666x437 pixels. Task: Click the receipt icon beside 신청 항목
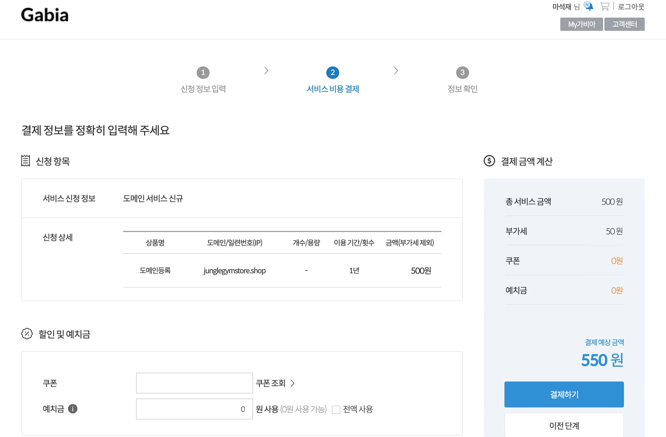click(25, 161)
